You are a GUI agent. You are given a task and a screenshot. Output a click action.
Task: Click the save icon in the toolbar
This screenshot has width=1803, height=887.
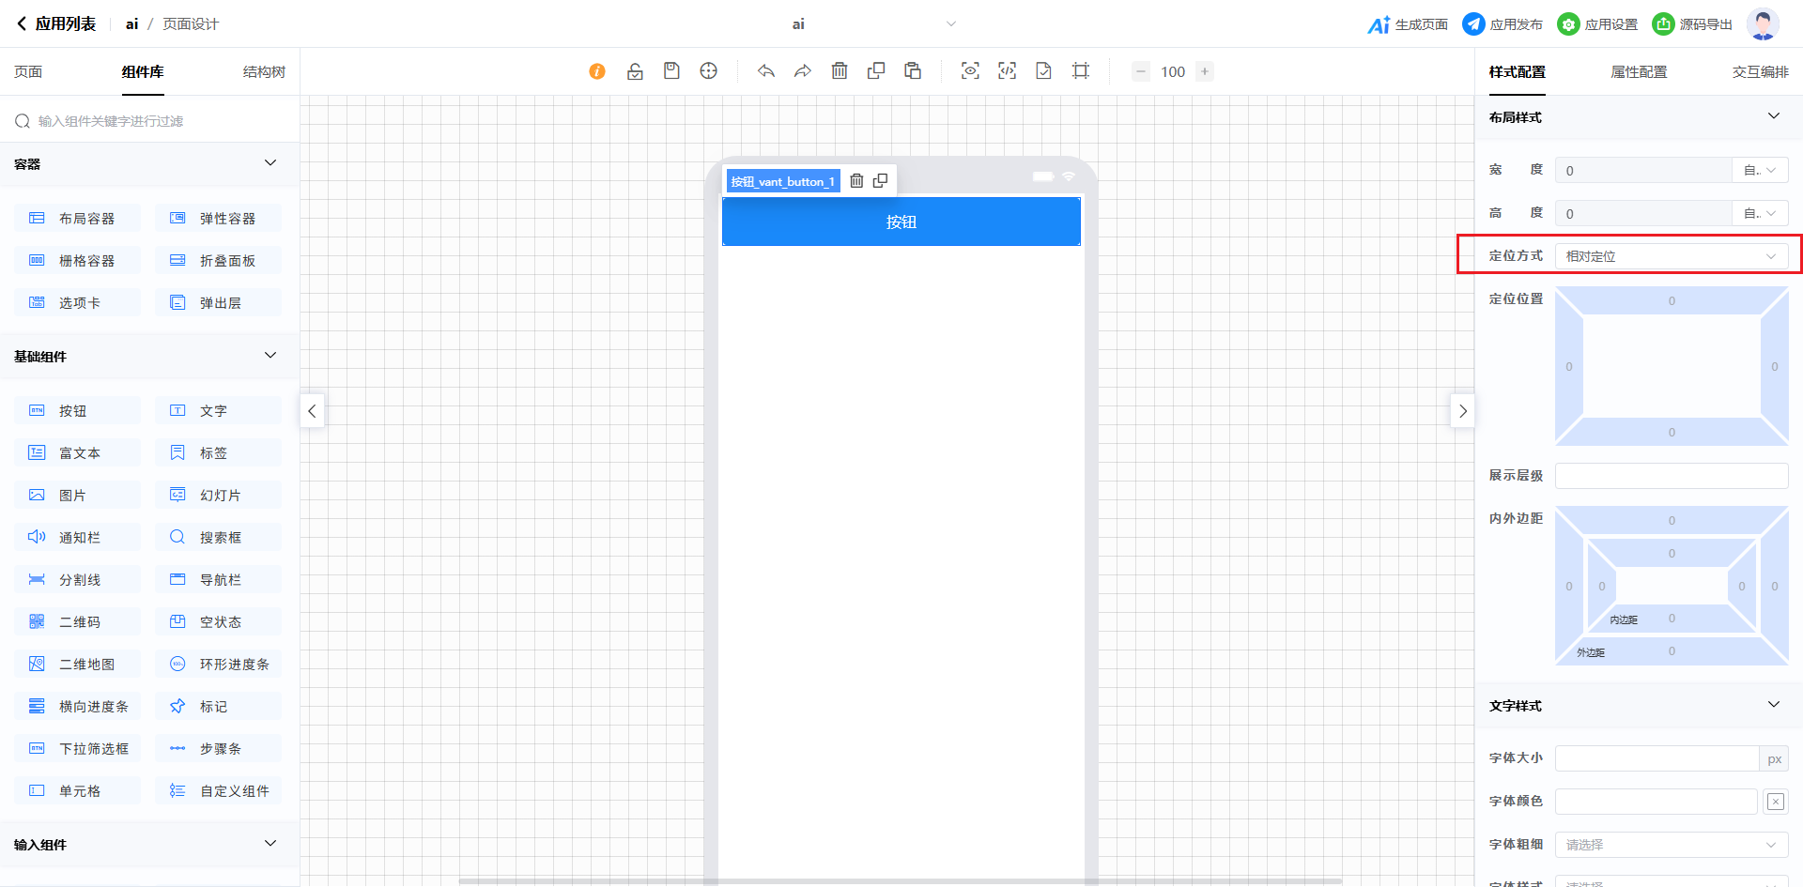(671, 71)
